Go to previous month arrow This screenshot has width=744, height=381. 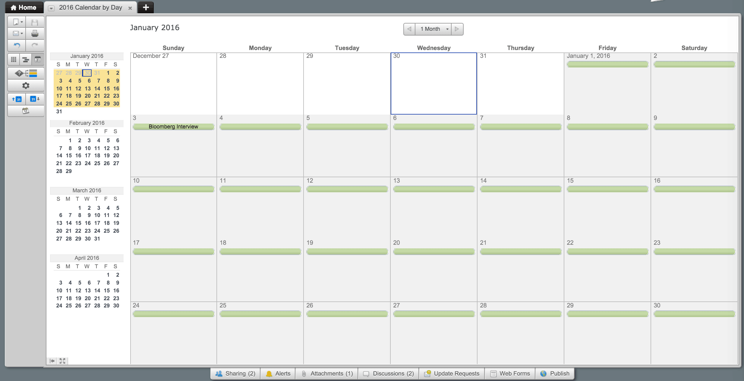point(409,29)
